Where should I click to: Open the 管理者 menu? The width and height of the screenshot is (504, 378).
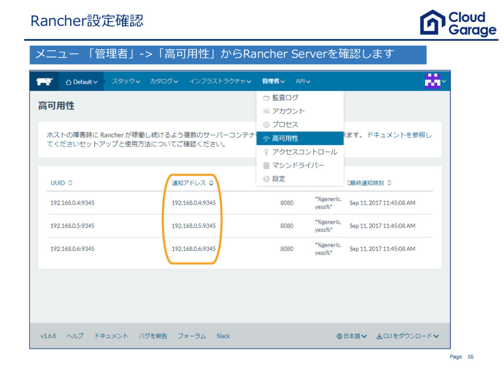[x=273, y=81]
